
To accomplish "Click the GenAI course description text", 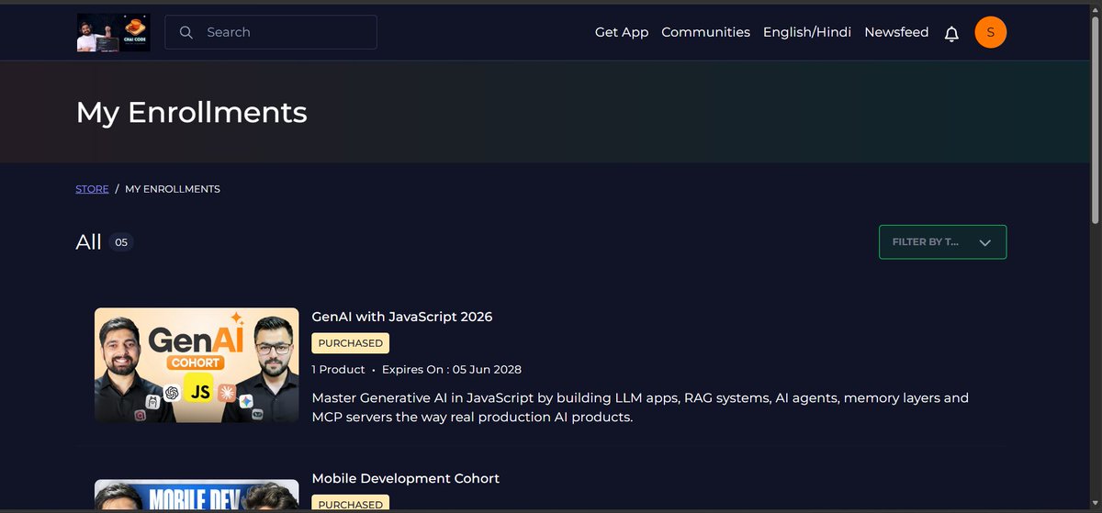I will (640, 407).
